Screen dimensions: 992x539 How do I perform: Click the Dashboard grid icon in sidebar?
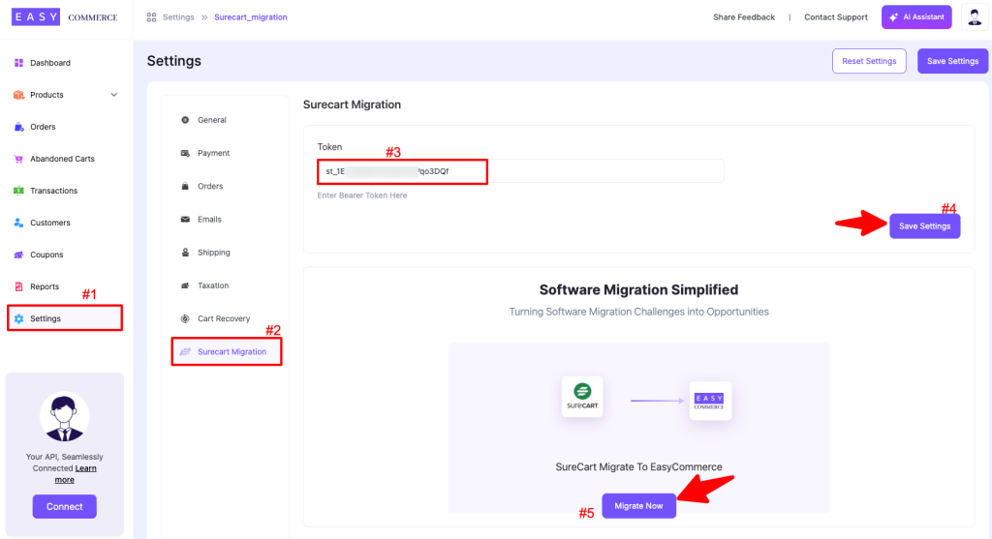click(19, 63)
